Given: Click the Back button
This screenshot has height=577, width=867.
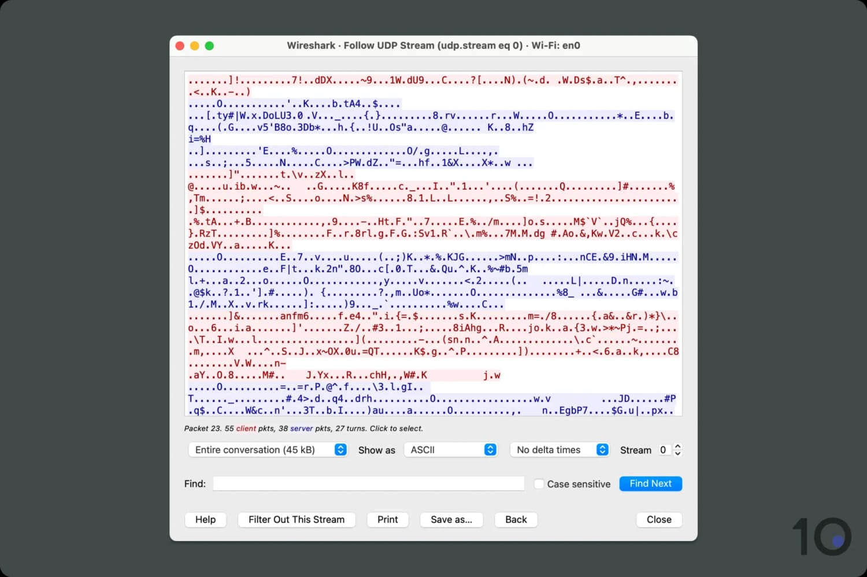Looking at the screenshot, I should pyautogui.click(x=516, y=520).
